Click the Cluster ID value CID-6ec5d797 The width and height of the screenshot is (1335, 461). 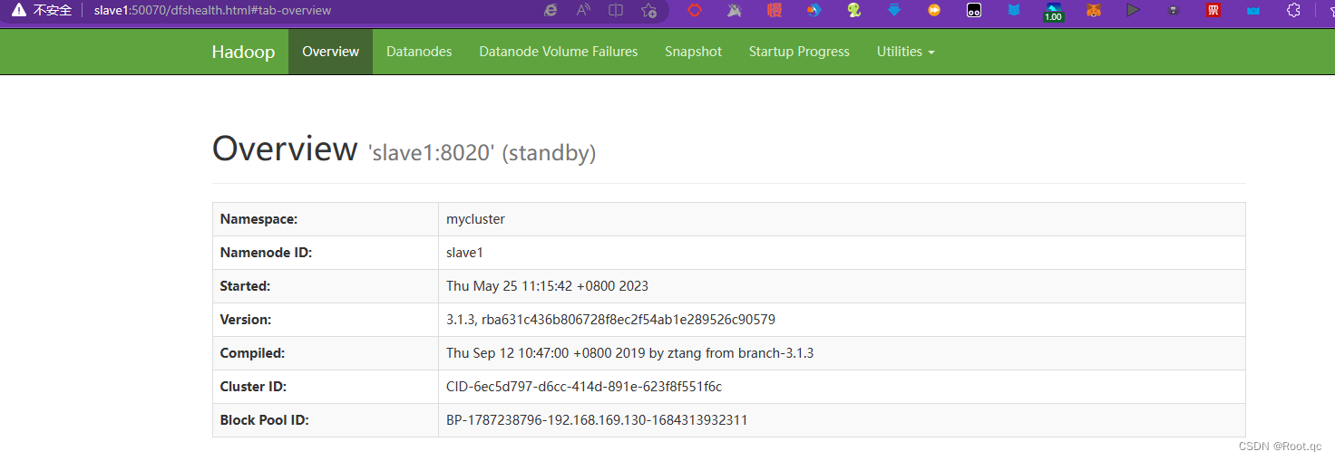pos(584,387)
